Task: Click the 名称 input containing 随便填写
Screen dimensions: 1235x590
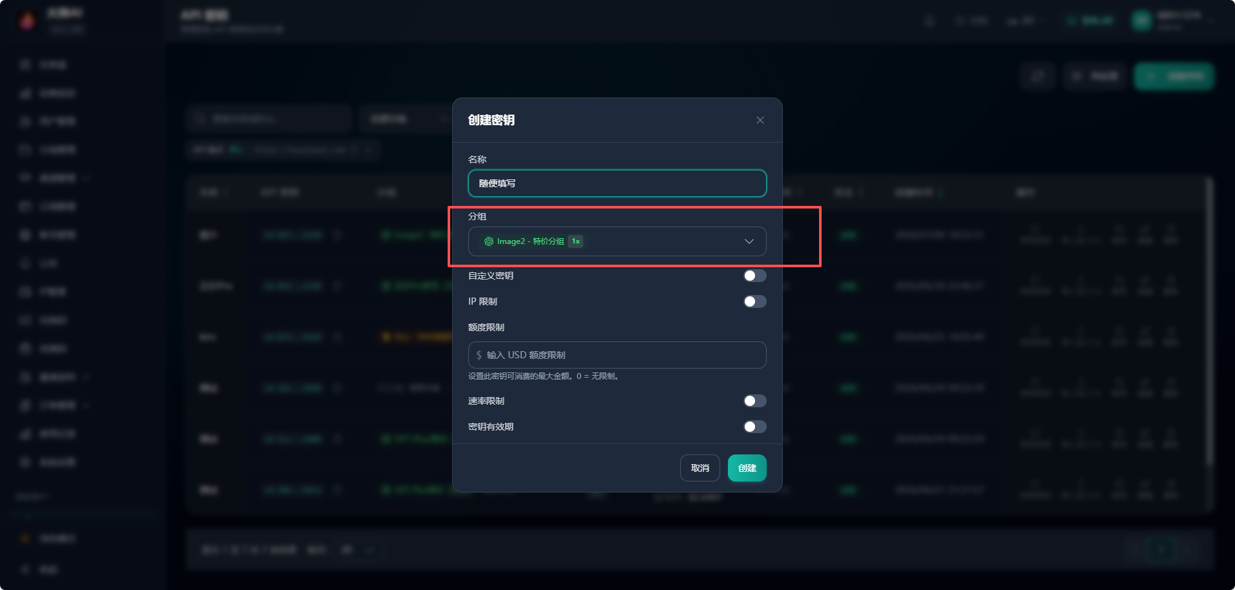Action: click(617, 183)
